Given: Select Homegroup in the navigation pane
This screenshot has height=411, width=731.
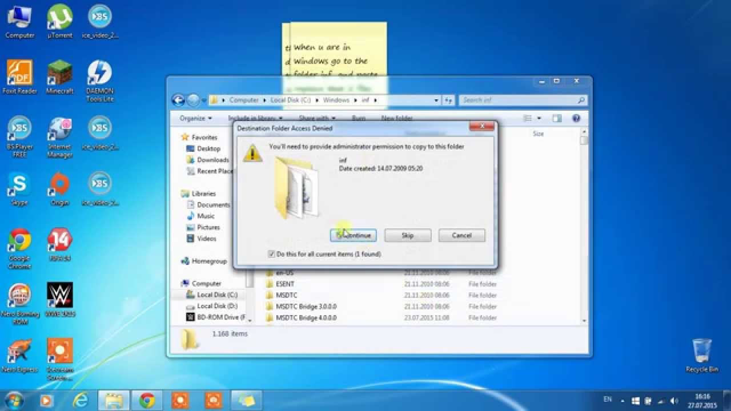Looking at the screenshot, I should click(x=209, y=261).
